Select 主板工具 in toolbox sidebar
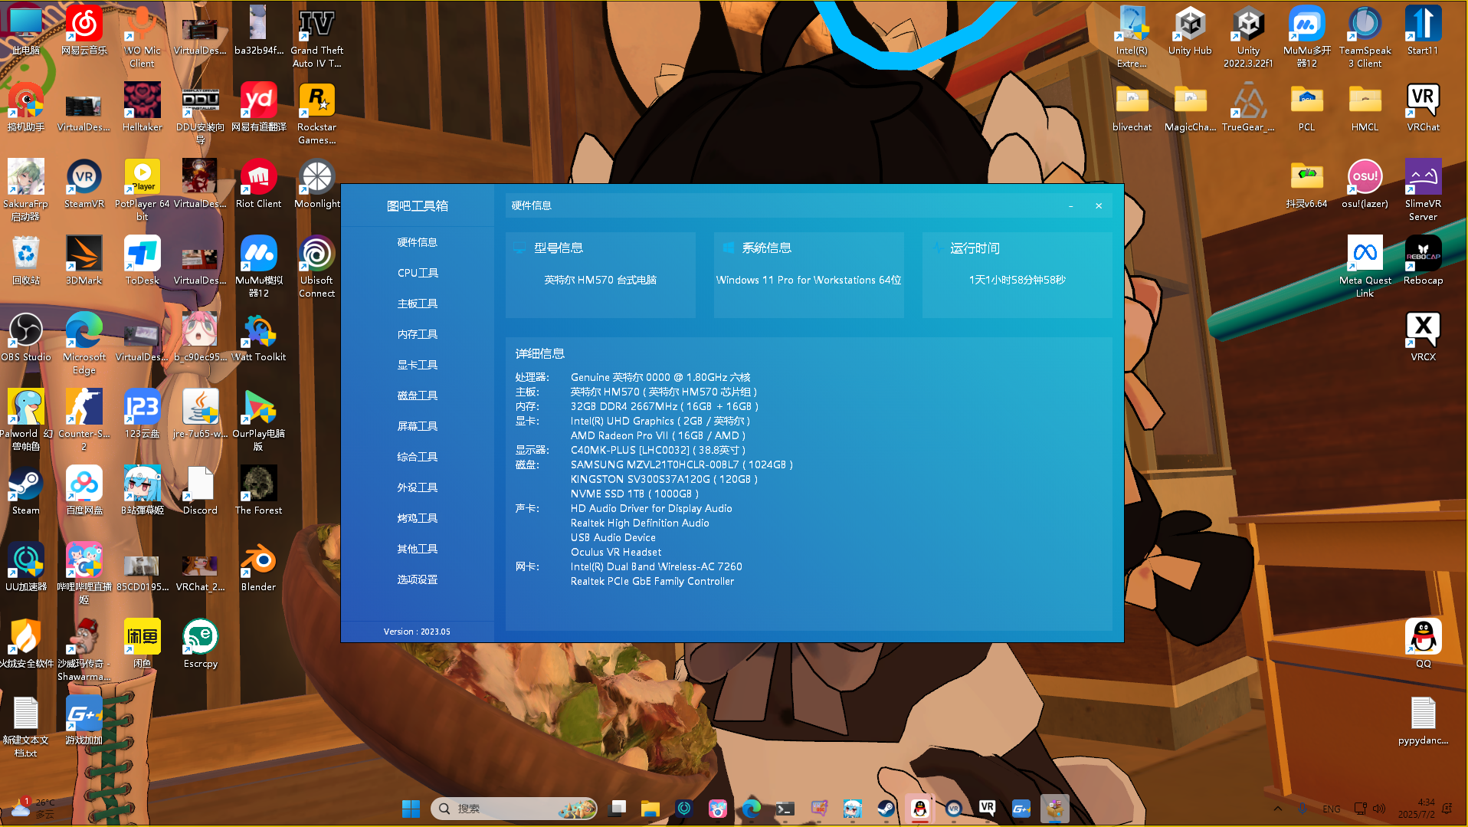Screen dimensions: 1468x827 click(x=418, y=304)
